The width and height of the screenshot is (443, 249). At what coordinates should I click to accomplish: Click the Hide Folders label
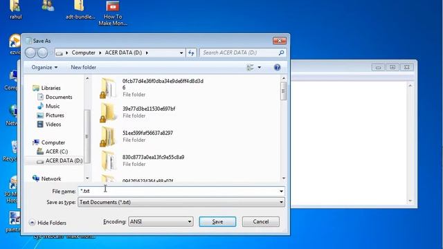tap(52, 223)
